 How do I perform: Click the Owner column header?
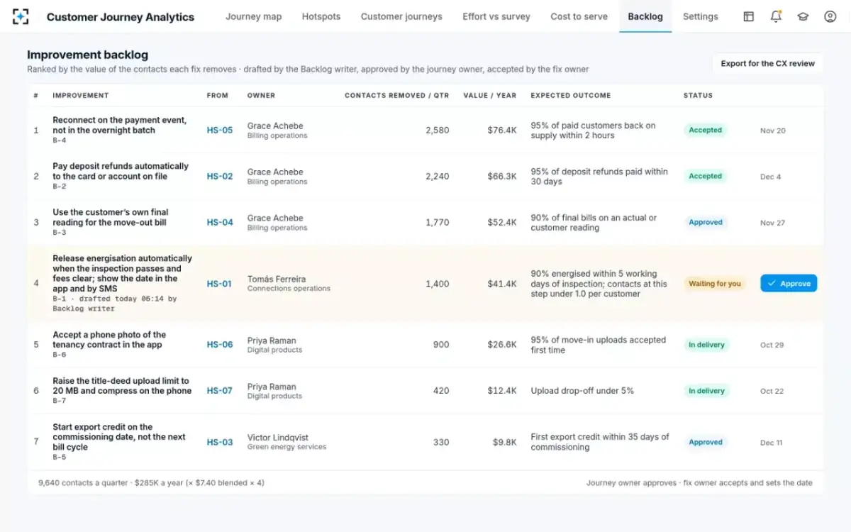pyautogui.click(x=261, y=95)
